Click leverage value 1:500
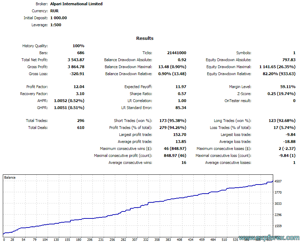304x245 pixels. [x=56, y=25]
